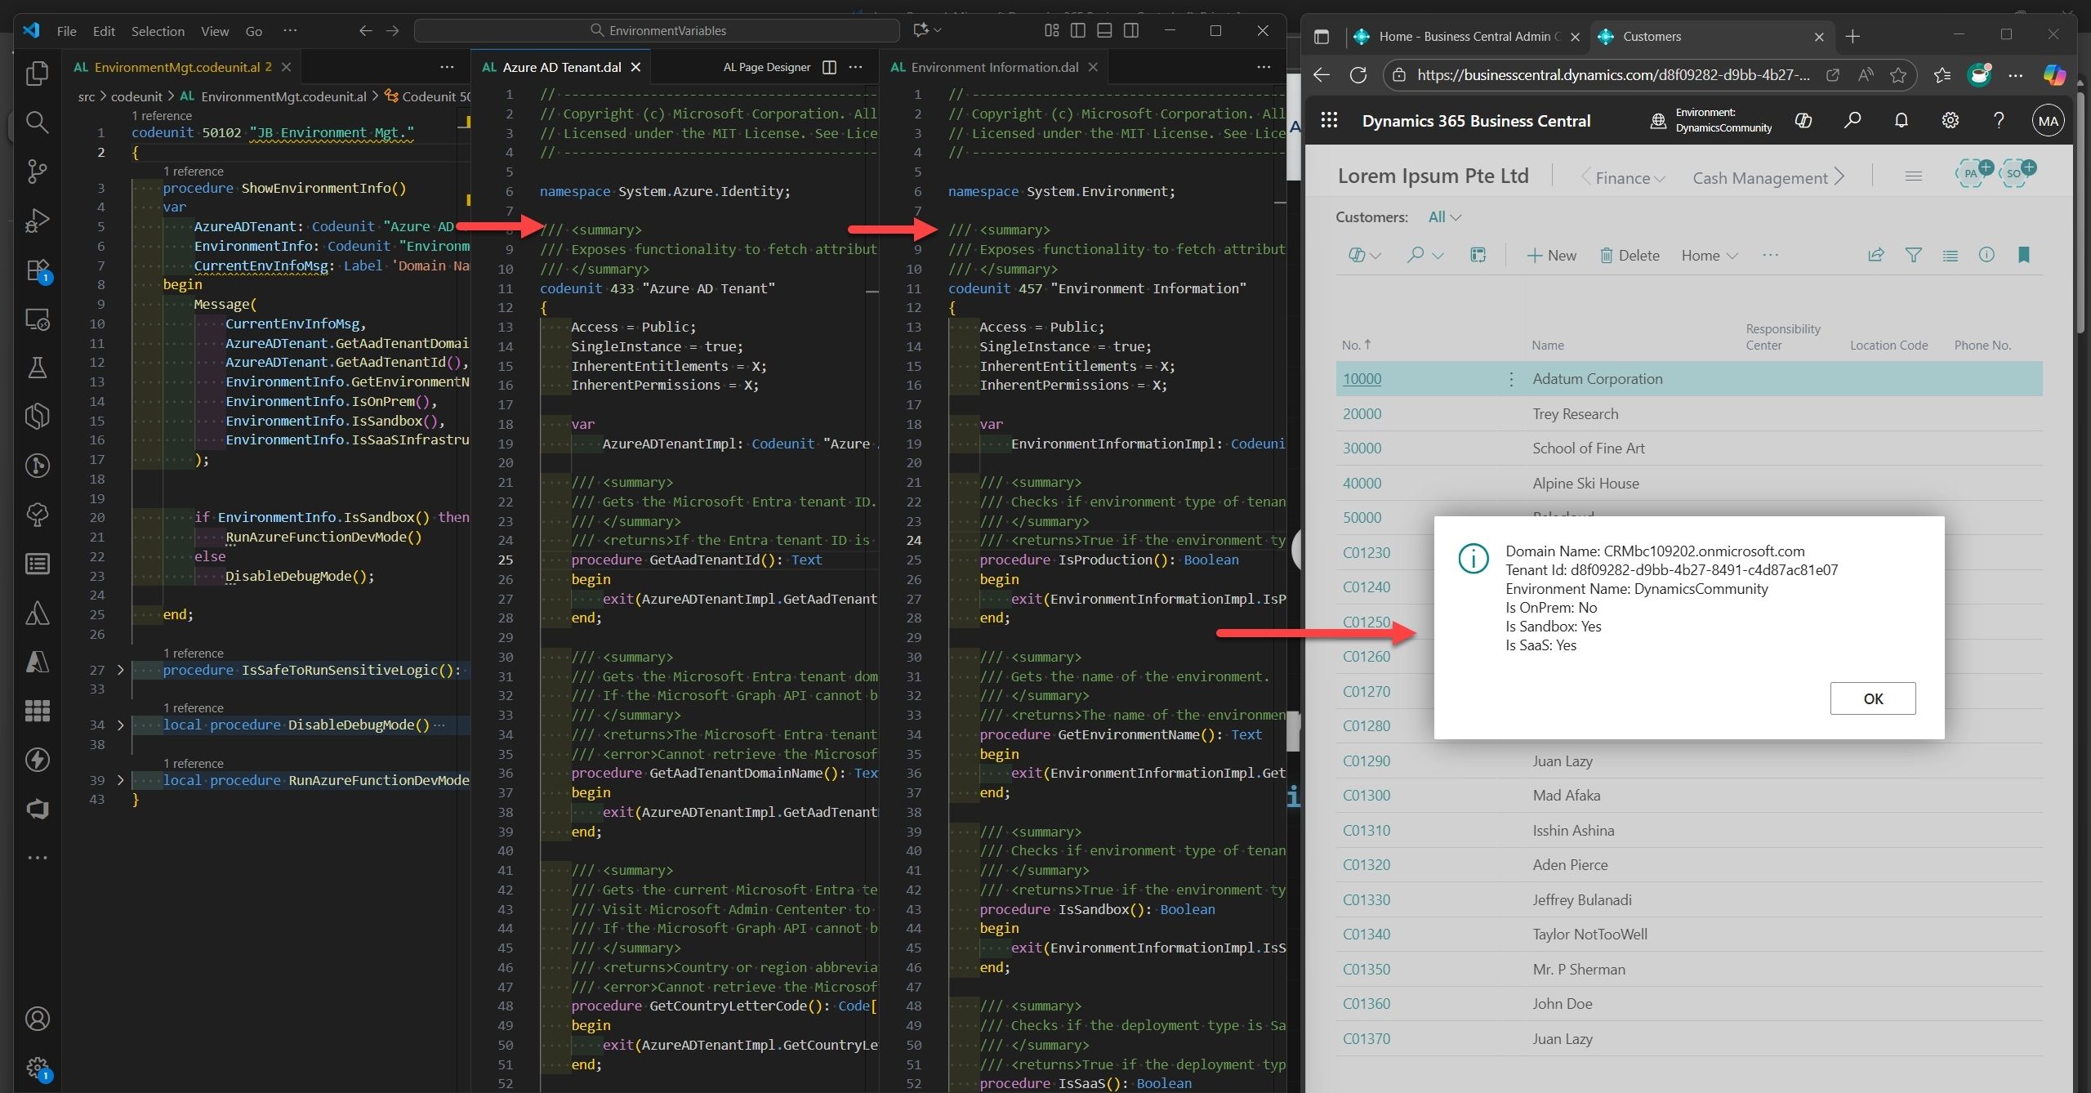
Task: Click the Business Central search magnifier icon
Action: (x=1852, y=121)
